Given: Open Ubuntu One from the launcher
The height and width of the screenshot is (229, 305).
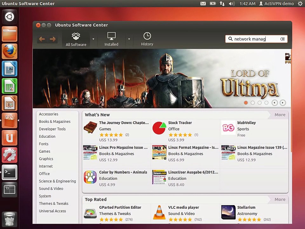Looking at the screenshot, I should coord(10,138).
